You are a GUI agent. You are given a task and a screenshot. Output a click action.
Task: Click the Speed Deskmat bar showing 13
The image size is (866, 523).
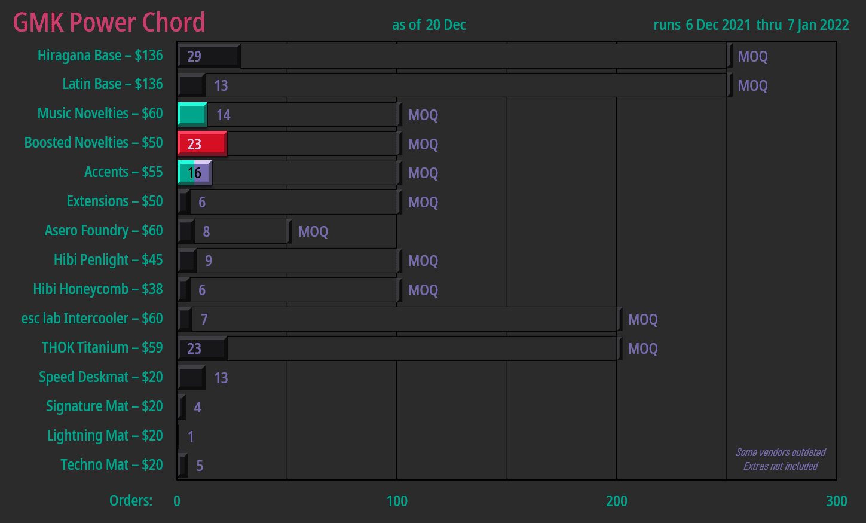point(191,378)
